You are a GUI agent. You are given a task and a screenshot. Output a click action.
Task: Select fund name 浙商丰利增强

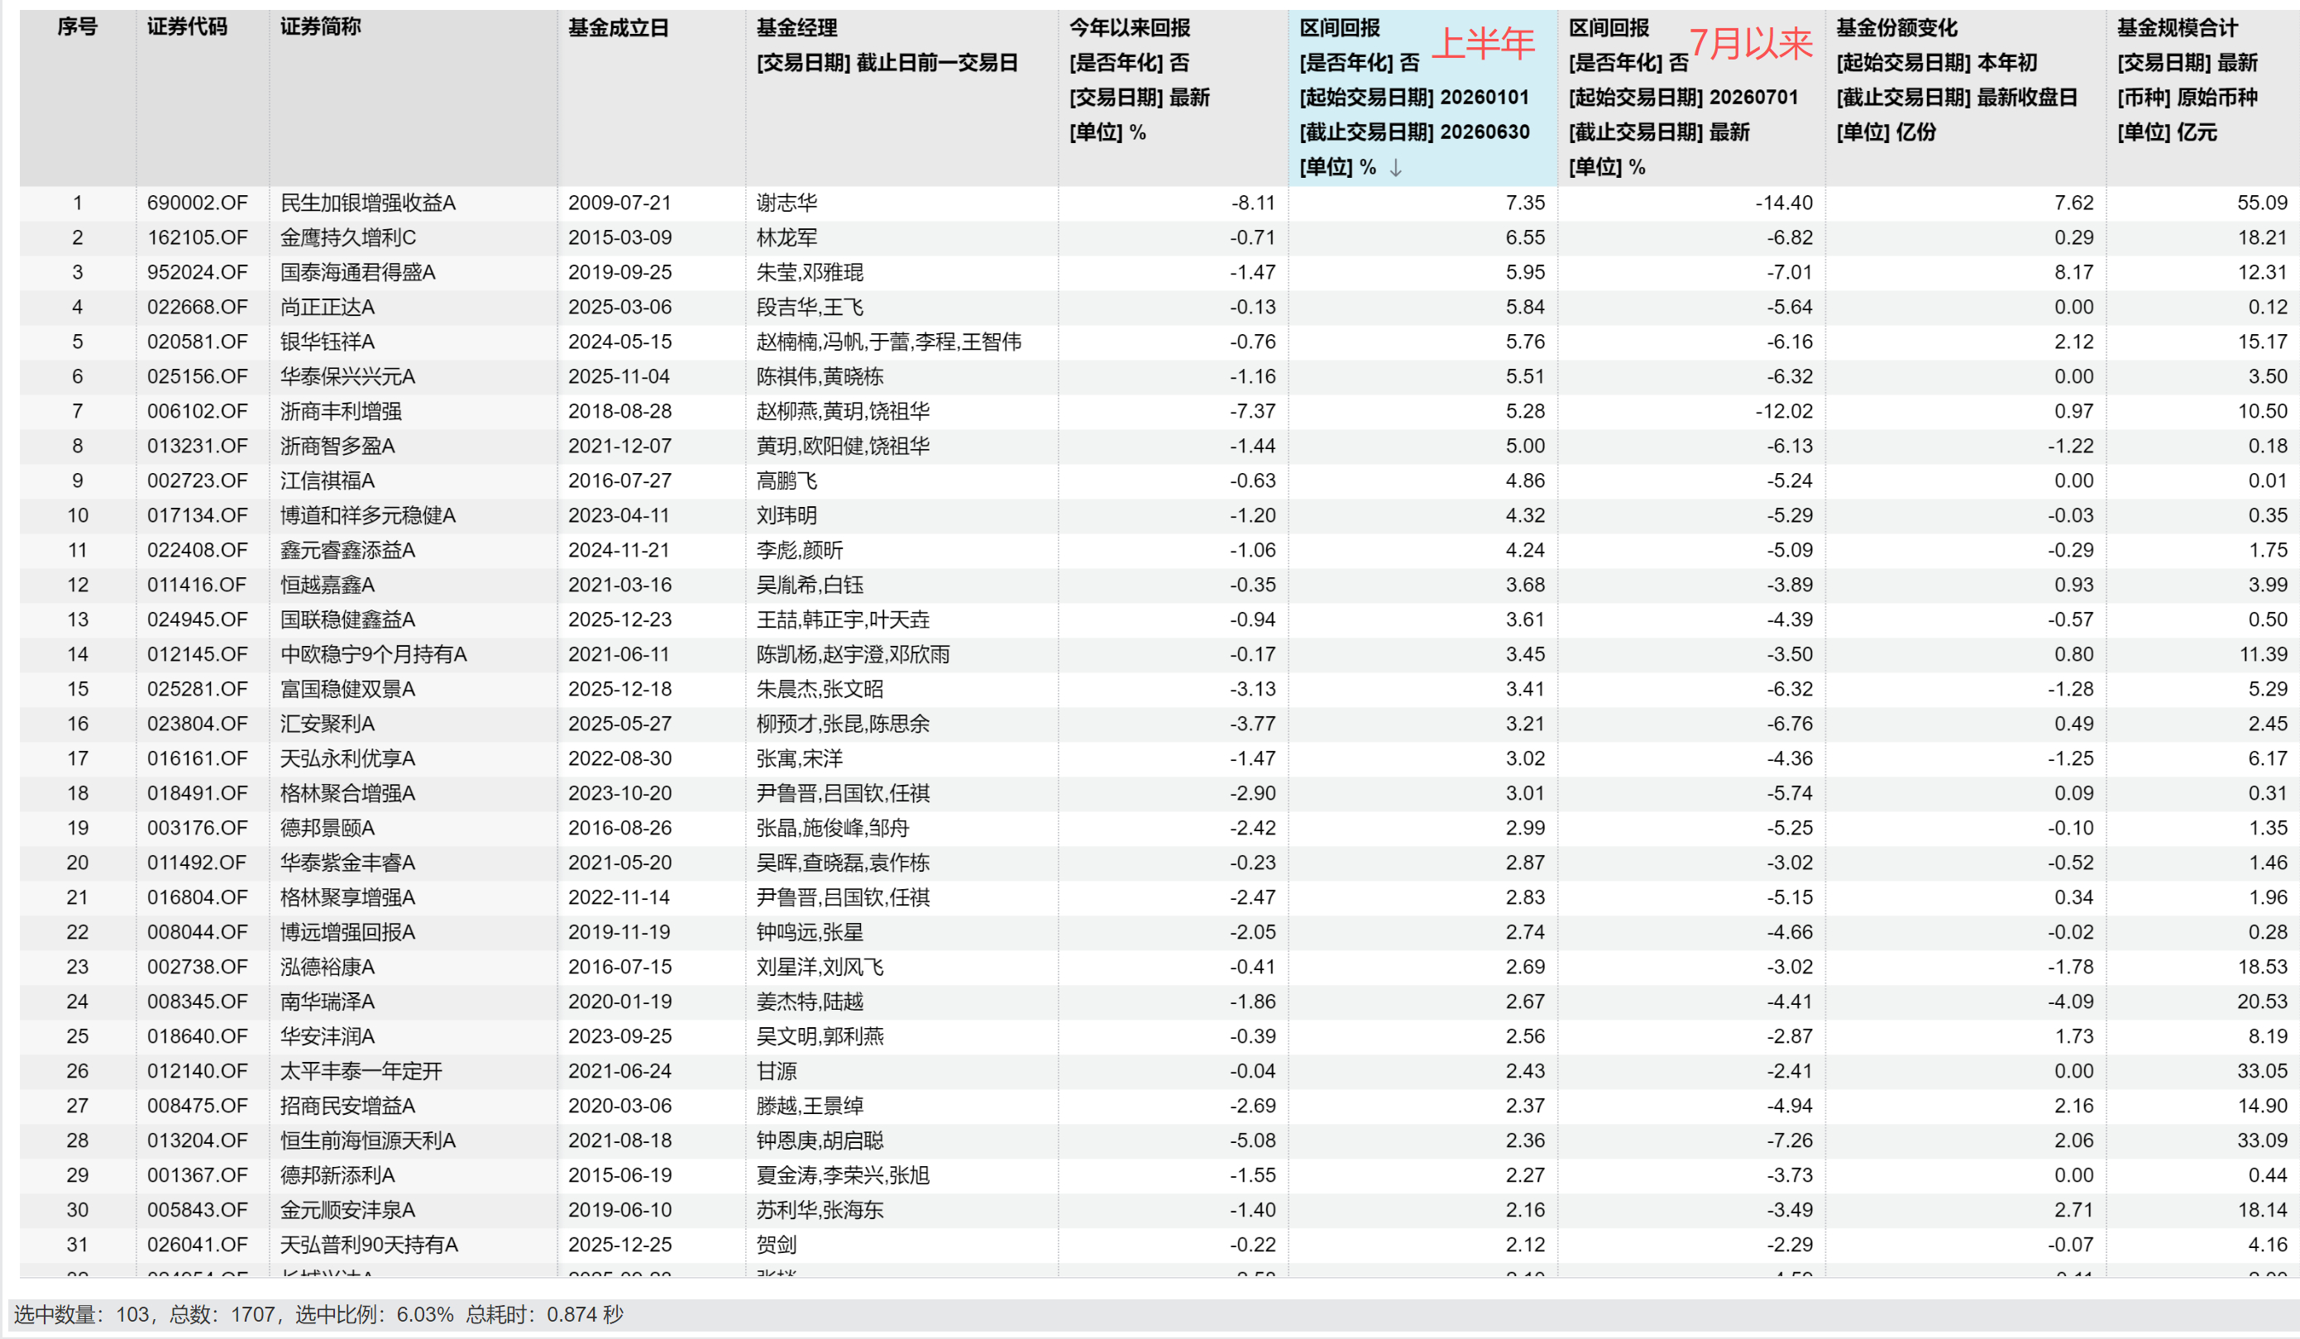(x=342, y=411)
